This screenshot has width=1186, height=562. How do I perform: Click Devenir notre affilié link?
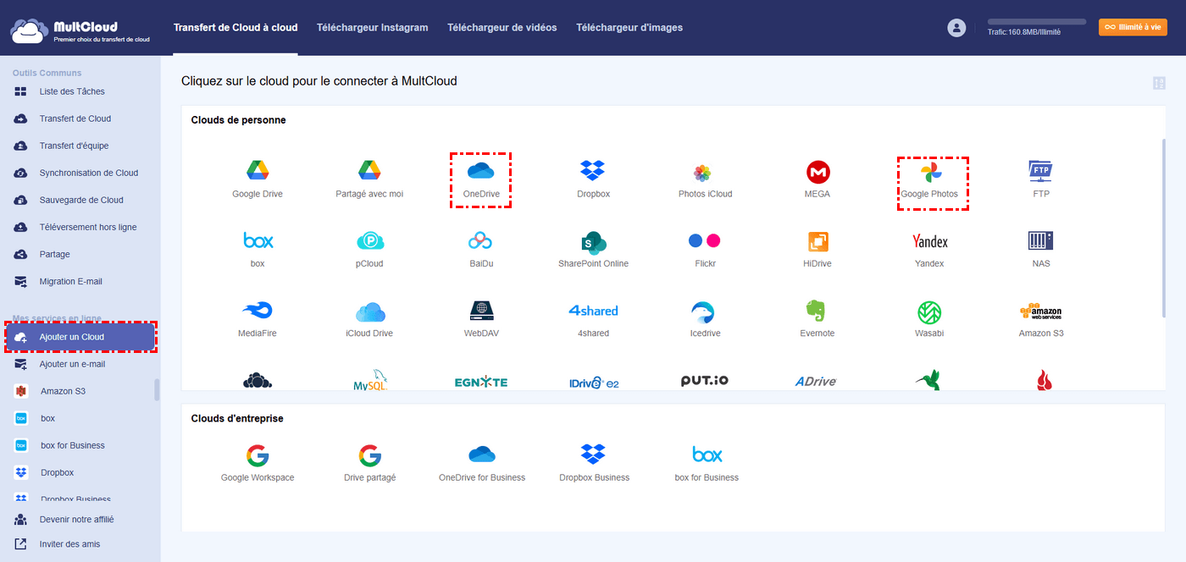76,520
